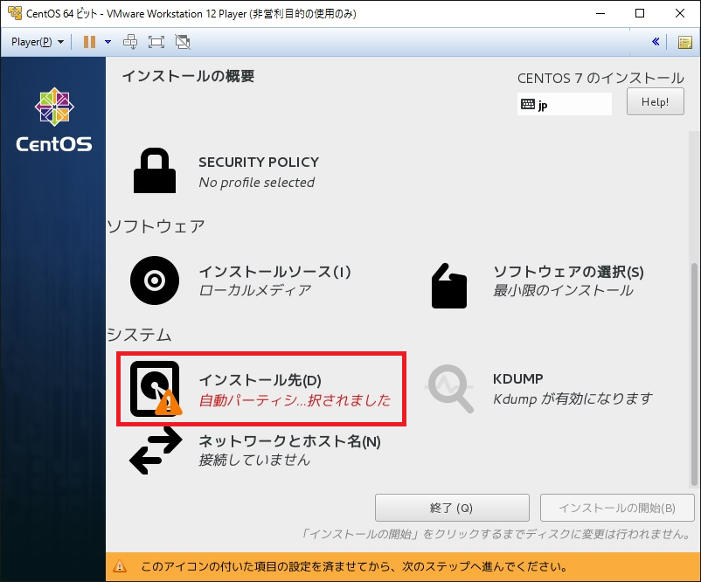
Task: Click the panel icon at top right
Action: (685, 41)
